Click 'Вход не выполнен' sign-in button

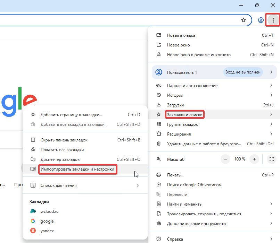pyautogui.click(x=243, y=72)
